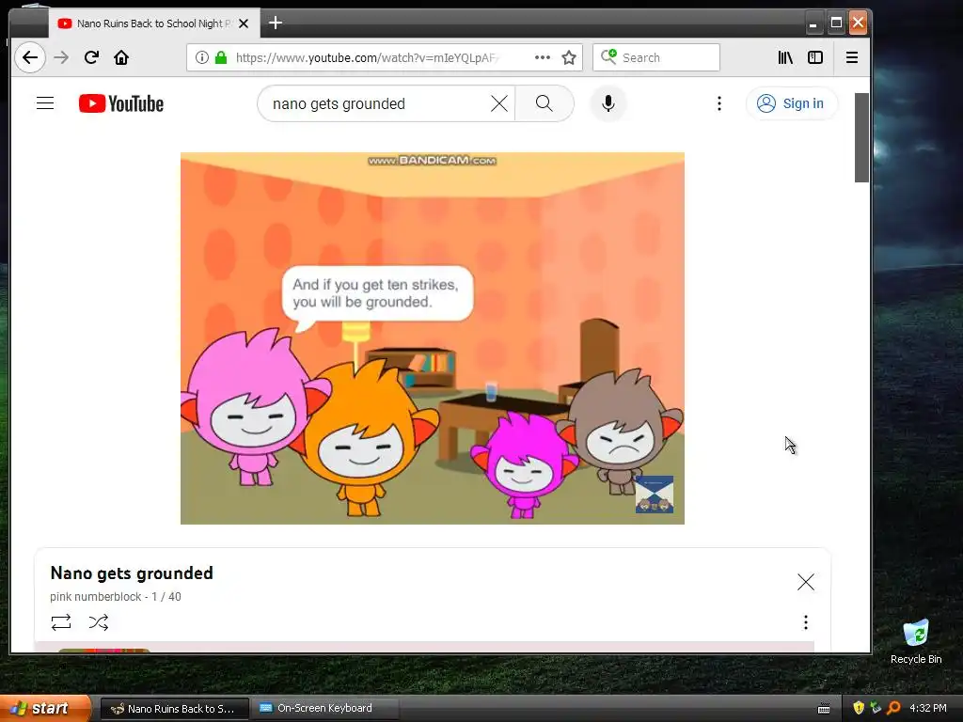This screenshot has height=722, width=963.
Task: Open the Firefox Library icon
Action: click(785, 57)
